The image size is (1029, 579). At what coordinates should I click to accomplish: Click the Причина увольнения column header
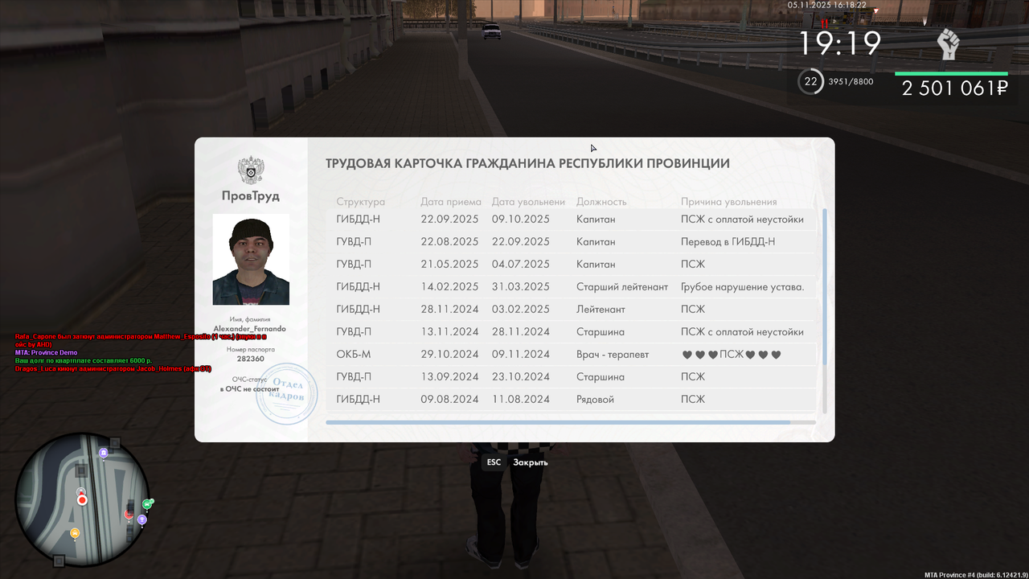729,202
